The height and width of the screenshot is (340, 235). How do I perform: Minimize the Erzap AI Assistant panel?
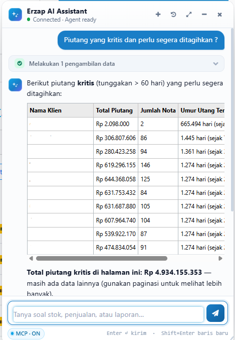click(204, 15)
